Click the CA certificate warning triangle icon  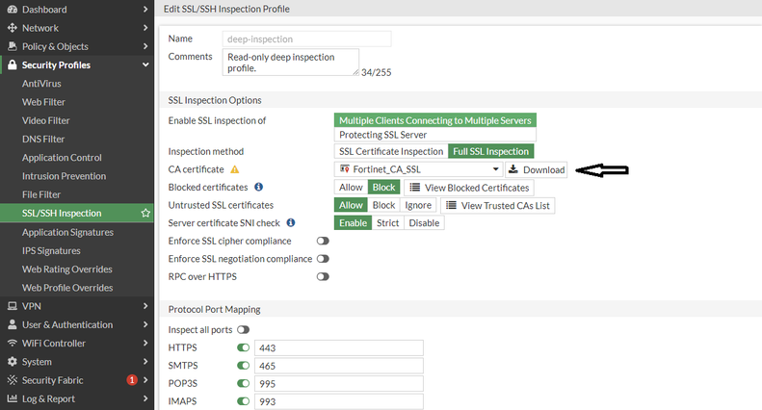click(234, 169)
